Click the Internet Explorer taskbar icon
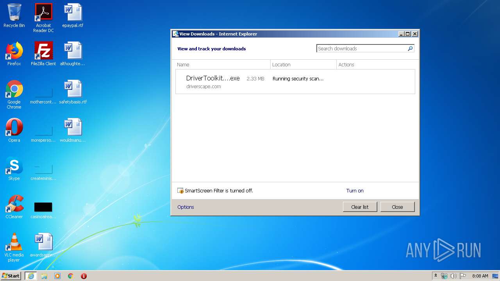Image resolution: width=500 pixels, height=281 pixels. tap(31, 276)
